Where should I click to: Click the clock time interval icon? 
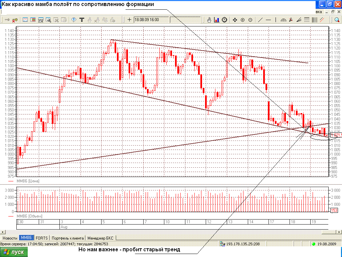224,20
